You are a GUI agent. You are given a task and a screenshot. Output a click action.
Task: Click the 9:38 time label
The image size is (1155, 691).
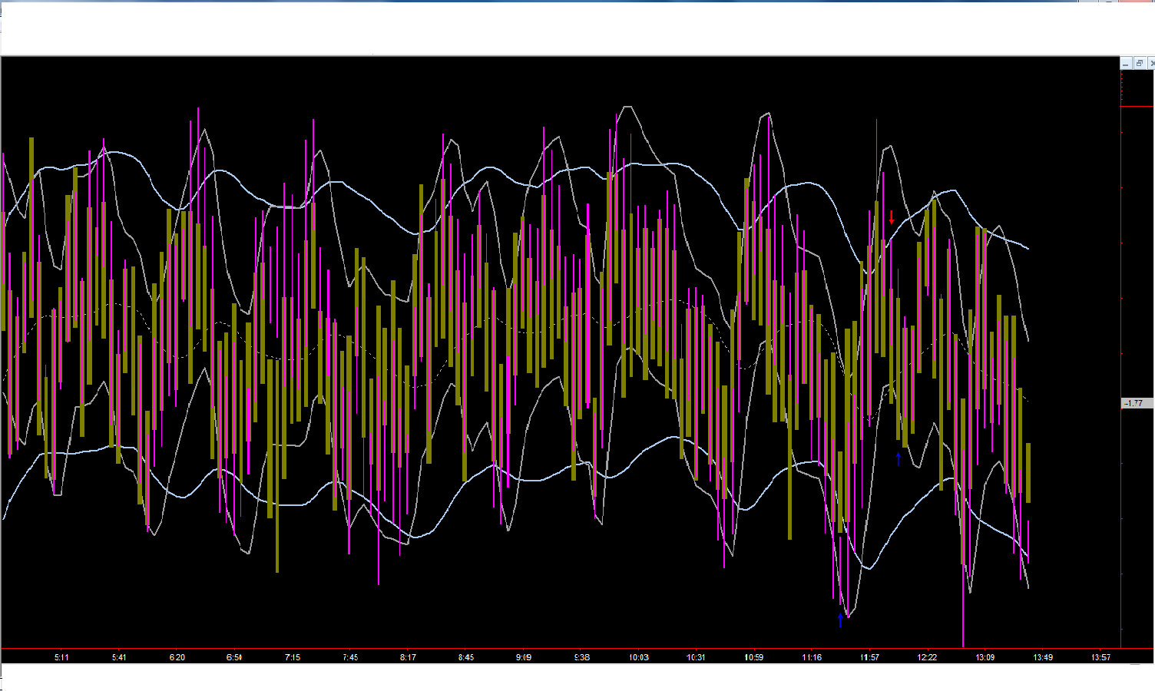(x=581, y=657)
